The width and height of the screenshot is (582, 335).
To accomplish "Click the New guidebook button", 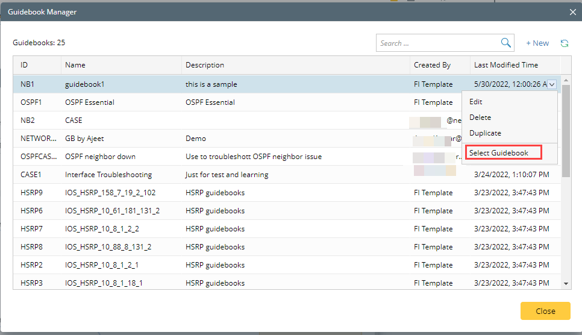I will [x=537, y=43].
